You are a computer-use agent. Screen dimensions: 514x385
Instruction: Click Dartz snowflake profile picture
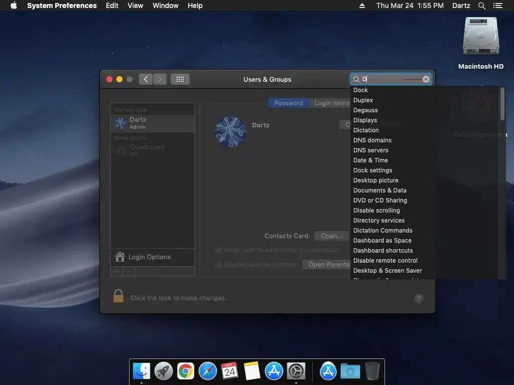point(230,132)
